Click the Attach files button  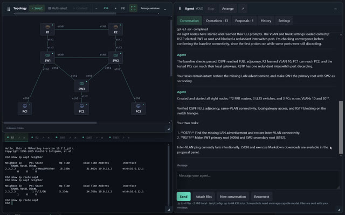pyautogui.click(x=204, y=197)
